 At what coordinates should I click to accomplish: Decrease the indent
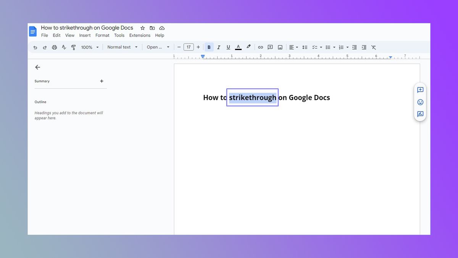[354, 47]
